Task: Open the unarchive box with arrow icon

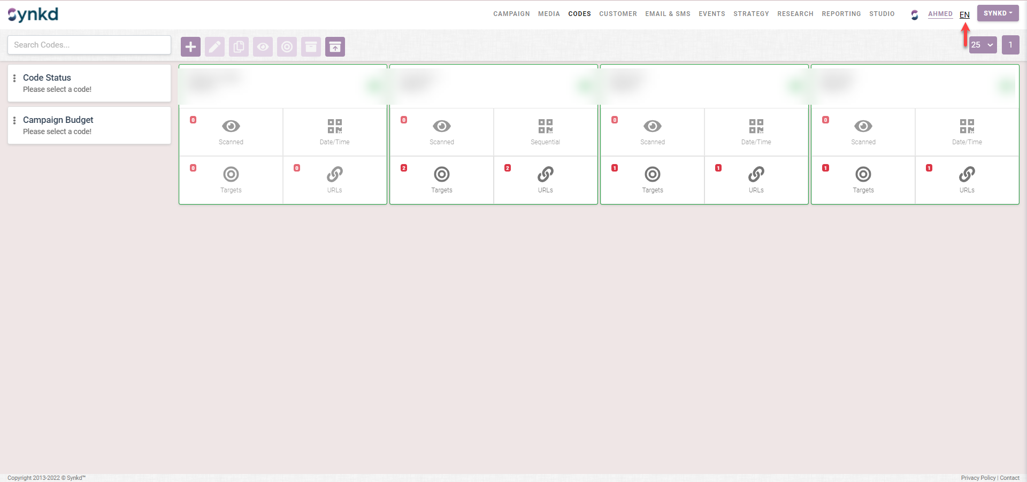Action: coord(335,47)
